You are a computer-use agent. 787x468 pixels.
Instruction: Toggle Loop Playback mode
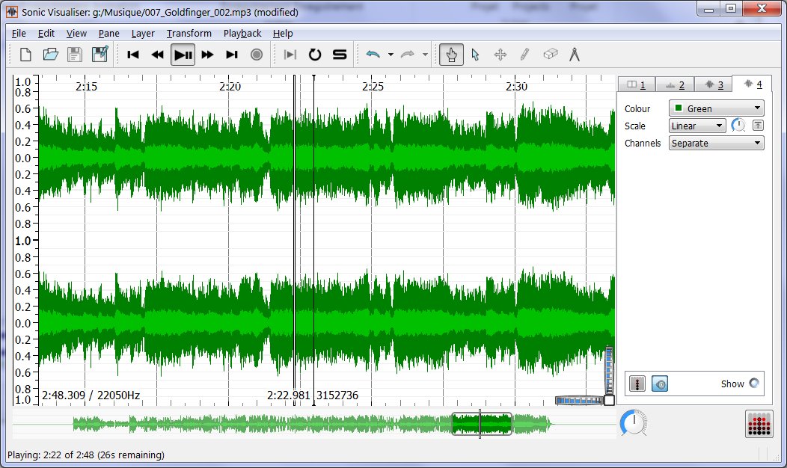[315, 55]
